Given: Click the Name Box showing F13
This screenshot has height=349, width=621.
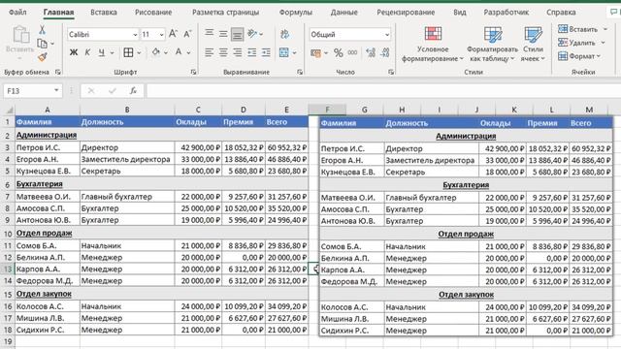Looking at the screenshot, I should pos(32,91).
